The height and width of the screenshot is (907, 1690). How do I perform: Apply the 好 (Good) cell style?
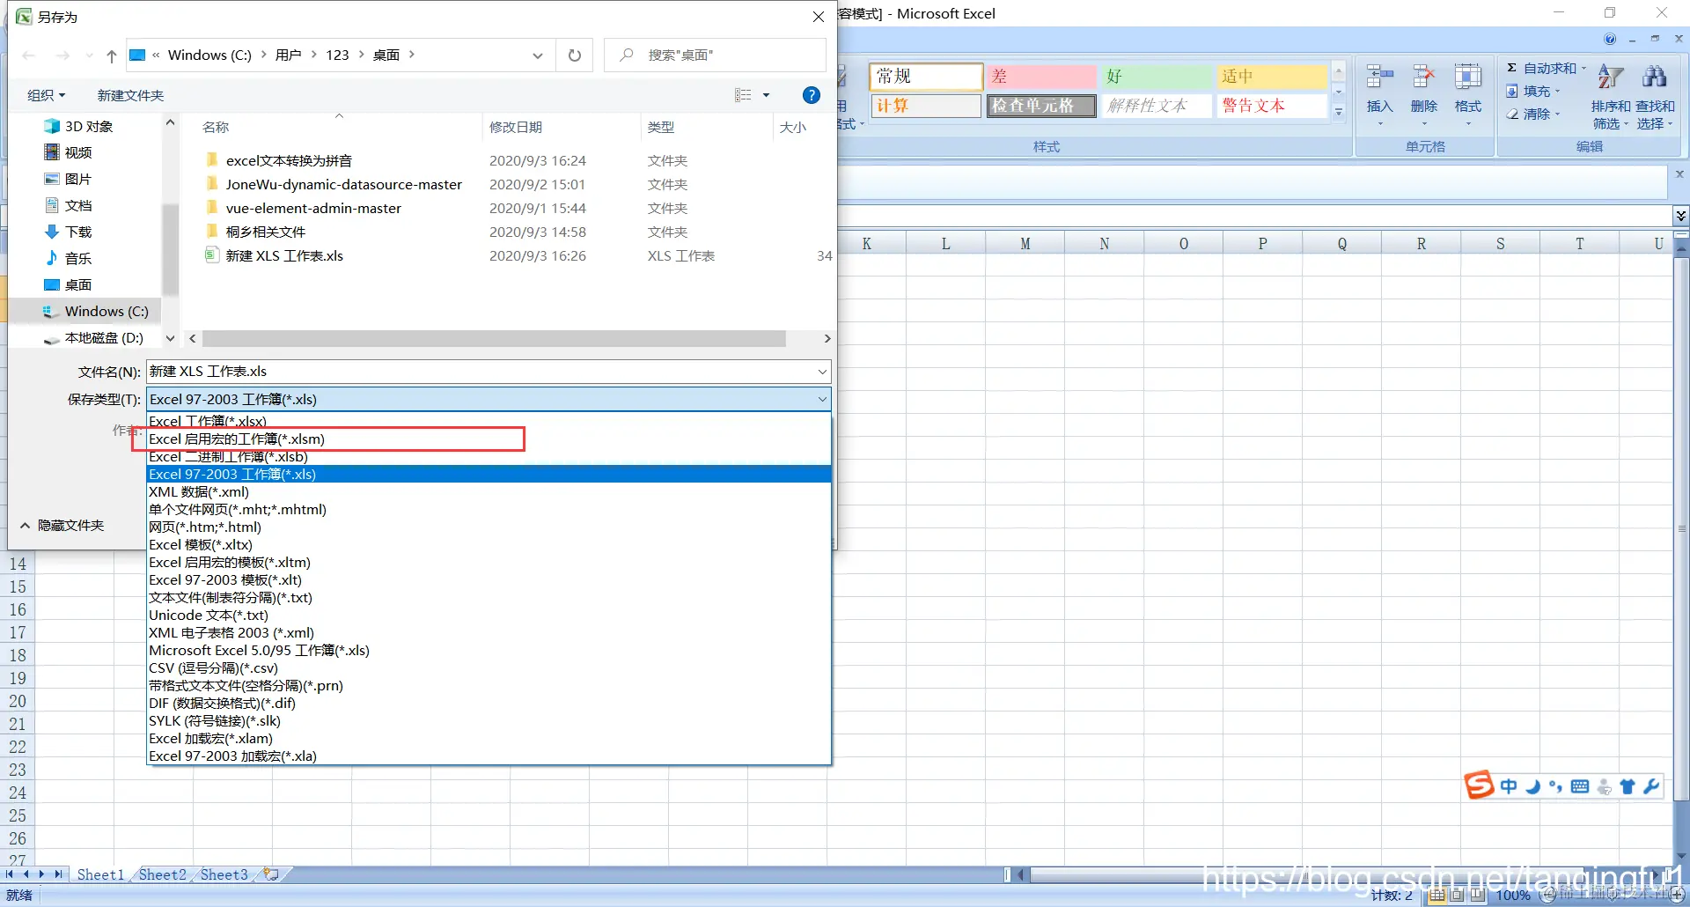[1156, 77]
